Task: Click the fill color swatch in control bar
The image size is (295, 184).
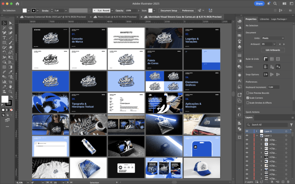Action: click(x=25, y=10)
